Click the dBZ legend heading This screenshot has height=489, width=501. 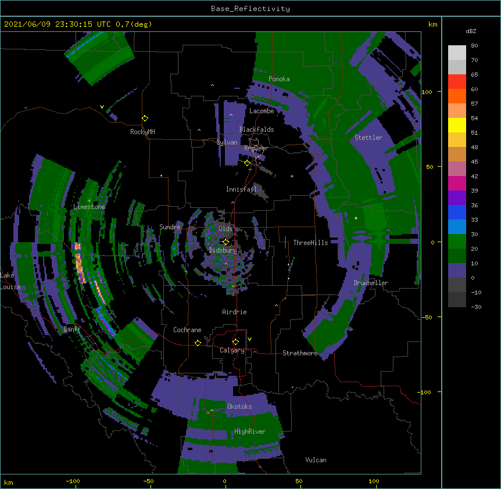(x=471, y=31)
